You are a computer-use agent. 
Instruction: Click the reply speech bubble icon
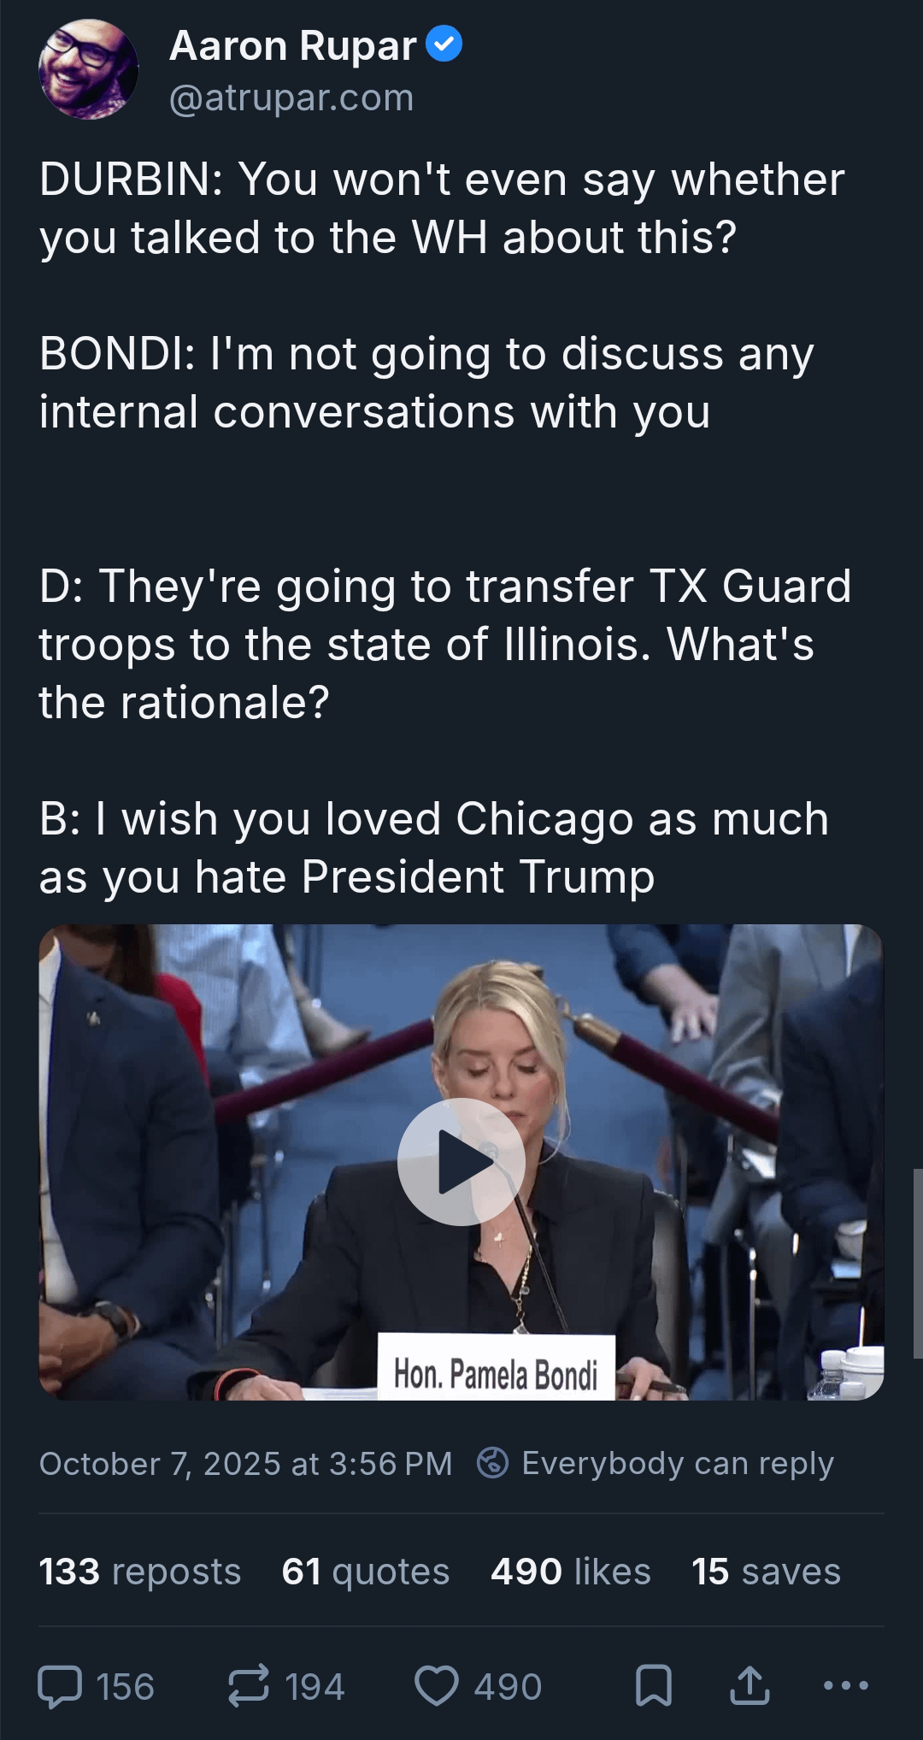[60, 1686]
